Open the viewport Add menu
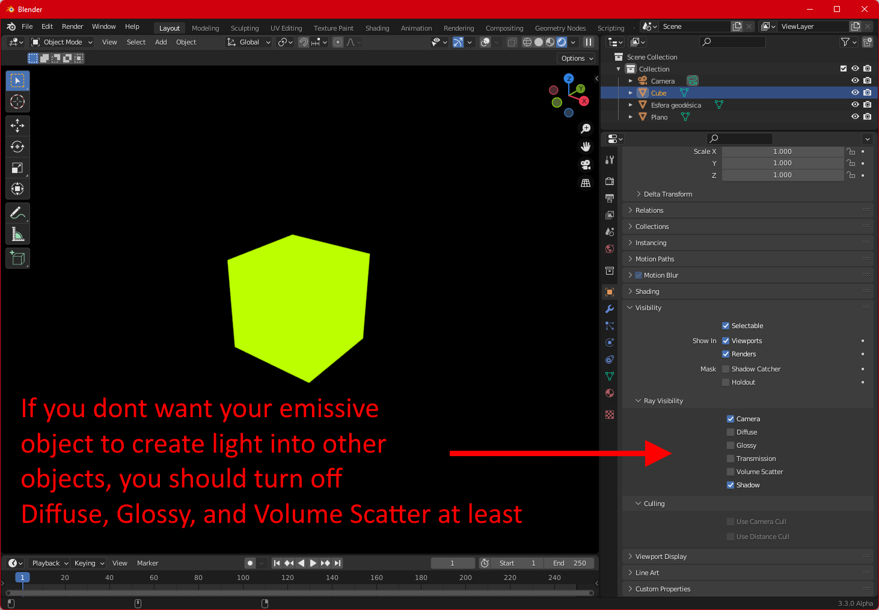This screenshot has width=879, height=610. (x=161, y=42)
